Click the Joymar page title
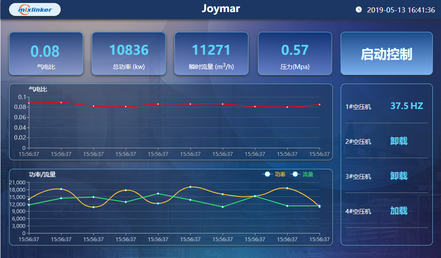This screenshot has height=258, width=441. 220,9
